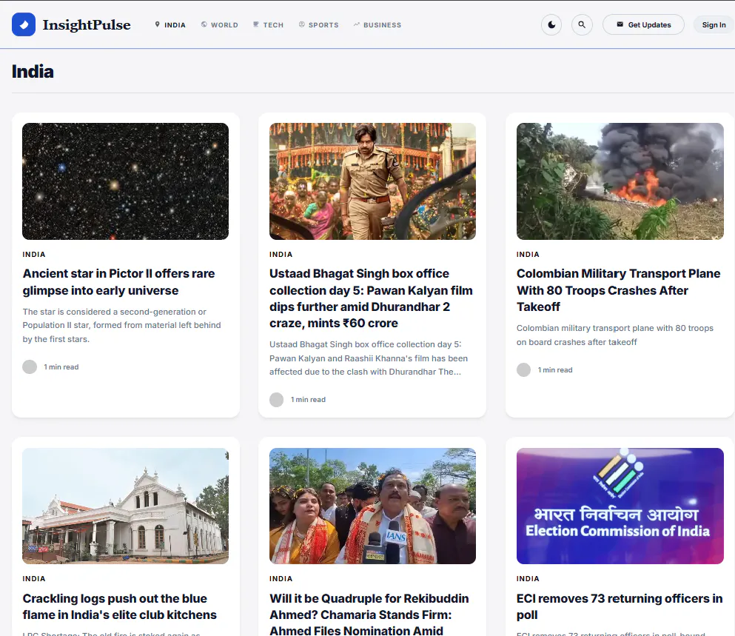
Task: Click author avatar on Ustaad Bhagat Singh card
Action: tap(277, 400)
